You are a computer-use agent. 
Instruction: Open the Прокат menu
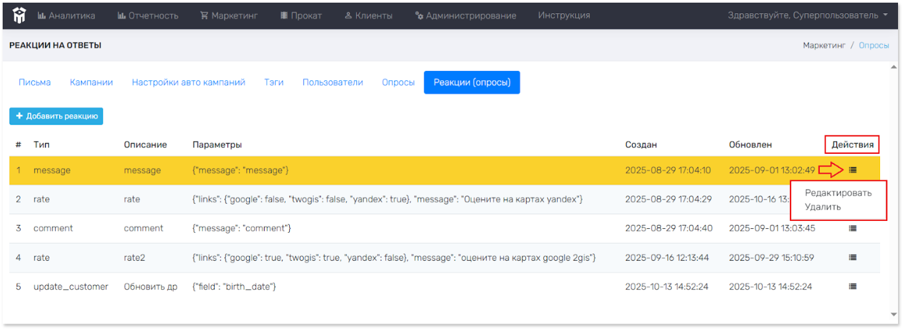[x=301, y=15]
